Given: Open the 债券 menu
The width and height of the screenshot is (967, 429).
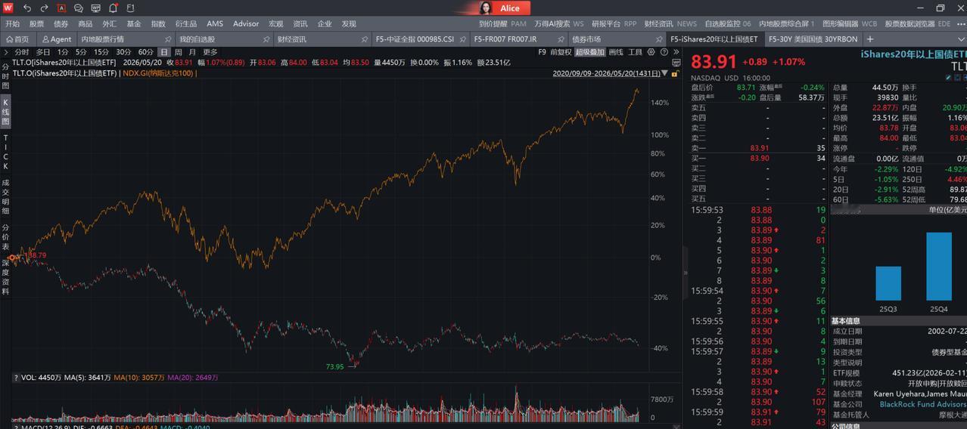Looking at the screenshot, I should 61,23.
